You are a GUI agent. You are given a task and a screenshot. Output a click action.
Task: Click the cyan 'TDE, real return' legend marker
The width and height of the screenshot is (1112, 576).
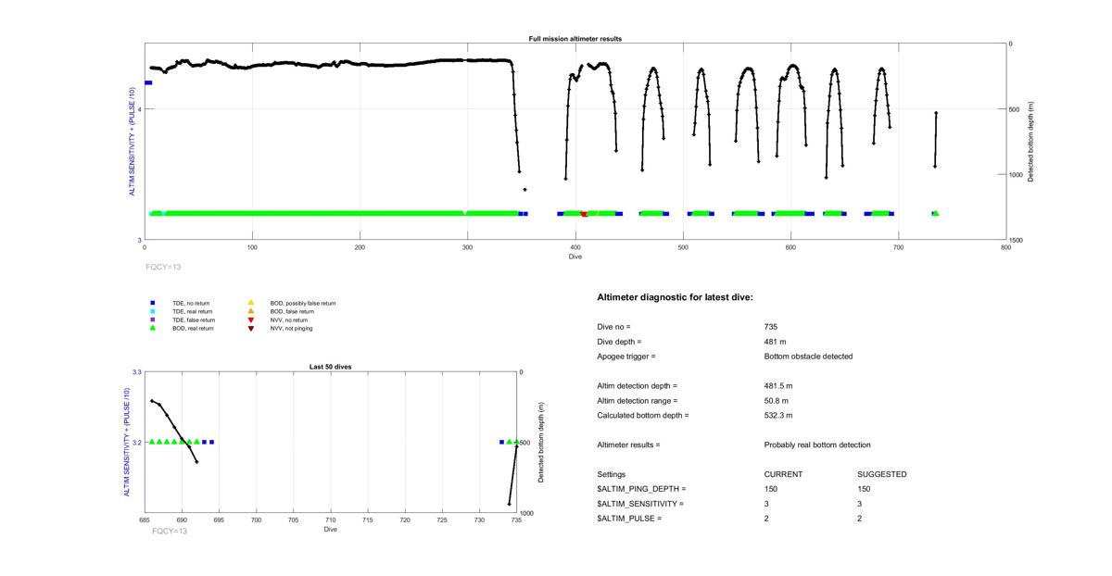[x=153, y=311]
